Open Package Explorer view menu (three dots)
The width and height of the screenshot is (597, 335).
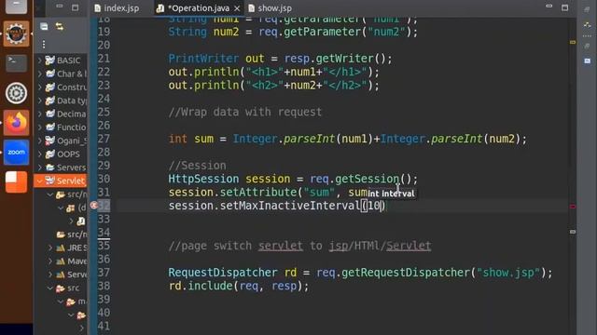tap(44, 45)
